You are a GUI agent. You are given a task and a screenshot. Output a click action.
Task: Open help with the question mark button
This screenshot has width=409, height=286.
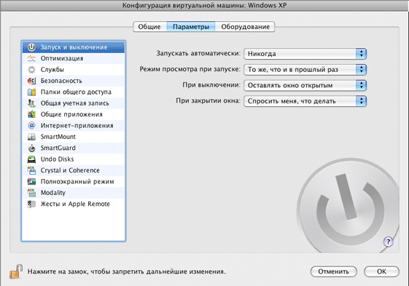(388, 242)
